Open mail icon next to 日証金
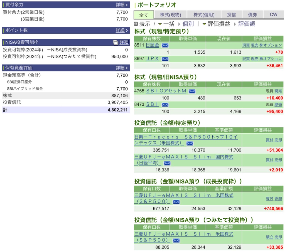Image resolution: width=285 pixels, height=252 pixels. click(x=165, y=45)
